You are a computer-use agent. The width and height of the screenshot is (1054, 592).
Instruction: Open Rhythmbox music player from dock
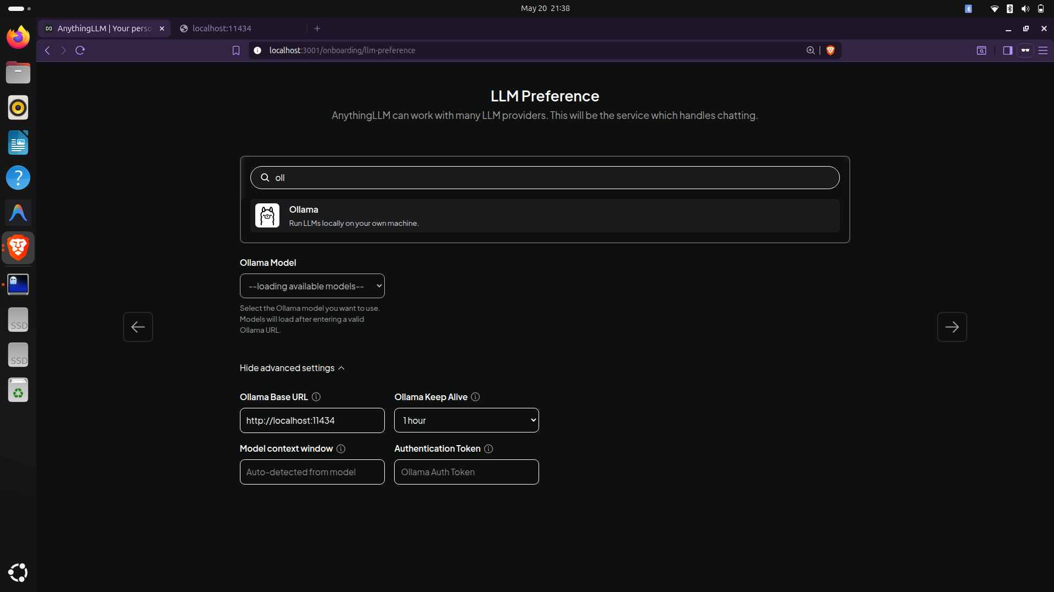[x=18, y=107]
